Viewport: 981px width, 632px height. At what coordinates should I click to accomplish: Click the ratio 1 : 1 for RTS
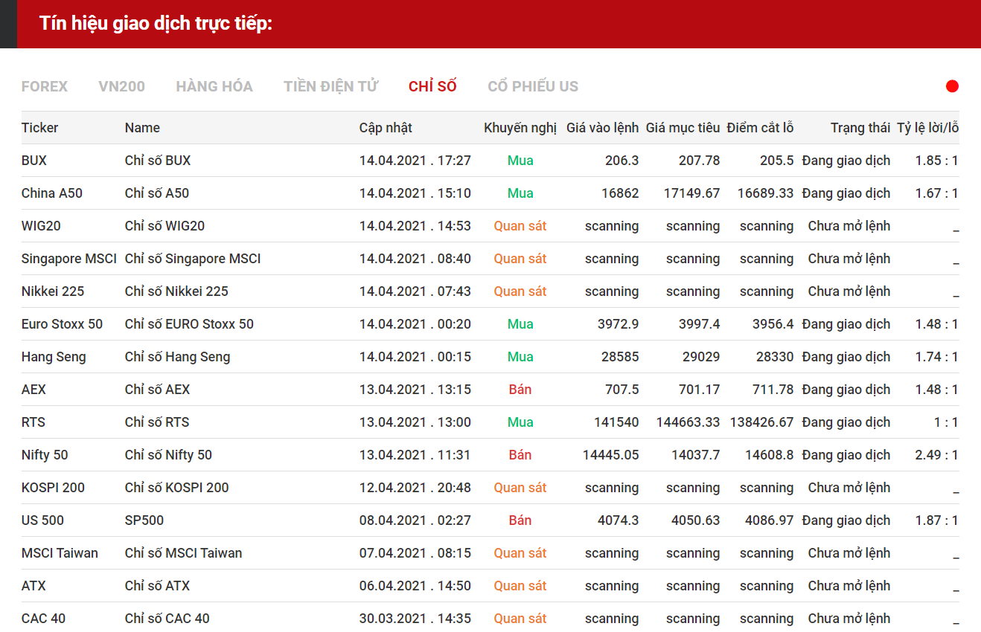(946, 422)
